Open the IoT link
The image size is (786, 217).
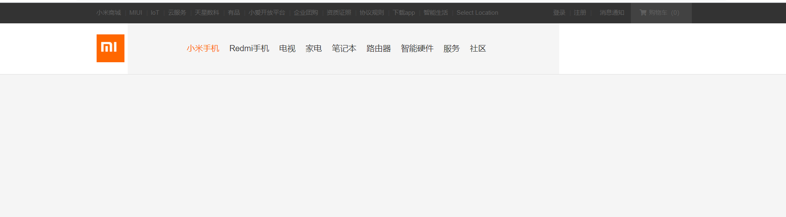(155, 13)
